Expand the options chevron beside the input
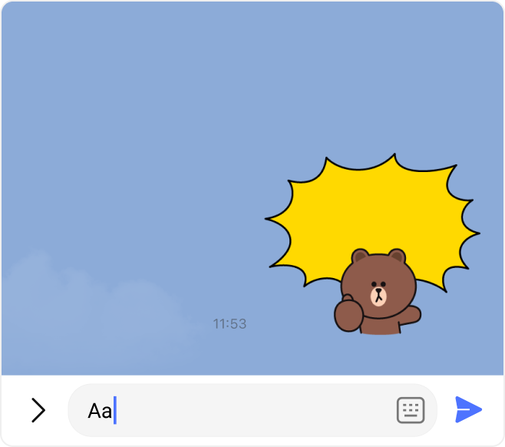 (x=38, y=410)
